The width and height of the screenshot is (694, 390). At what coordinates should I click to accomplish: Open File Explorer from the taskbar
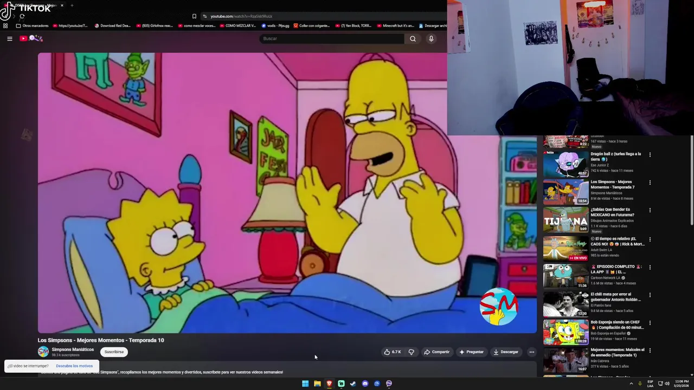[x=317, y=383]
